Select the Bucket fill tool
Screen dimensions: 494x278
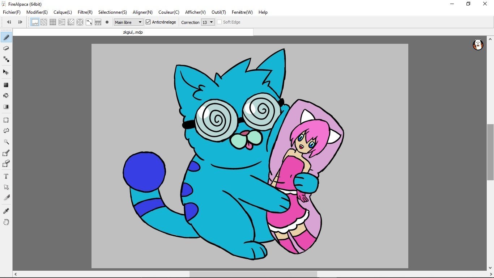6,96
